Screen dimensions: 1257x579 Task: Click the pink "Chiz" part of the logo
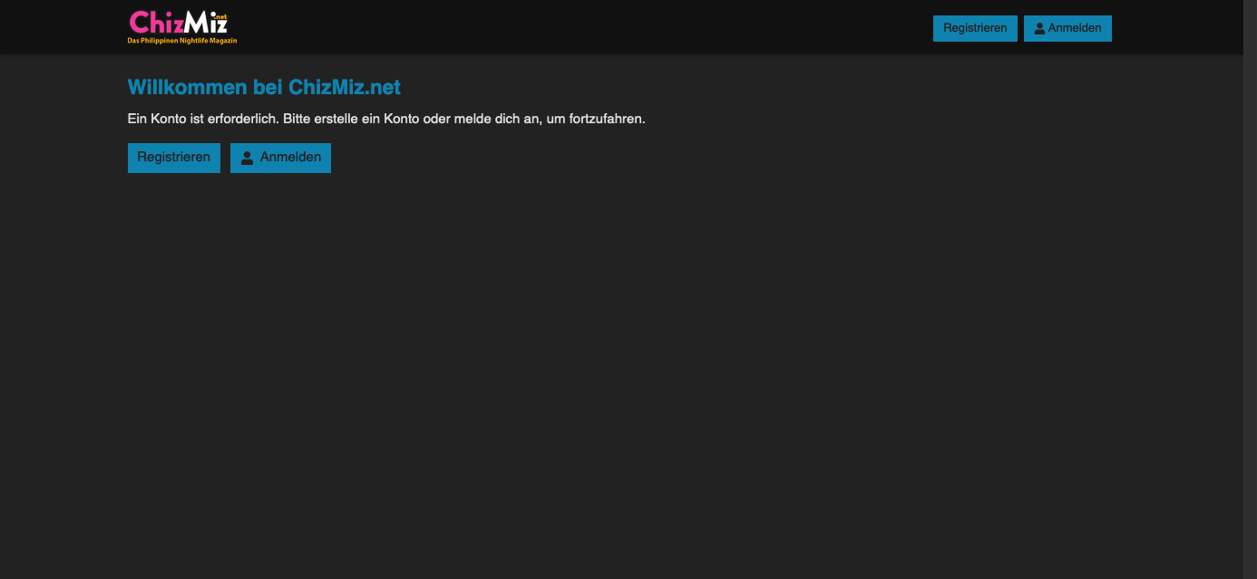click(154, 22)
